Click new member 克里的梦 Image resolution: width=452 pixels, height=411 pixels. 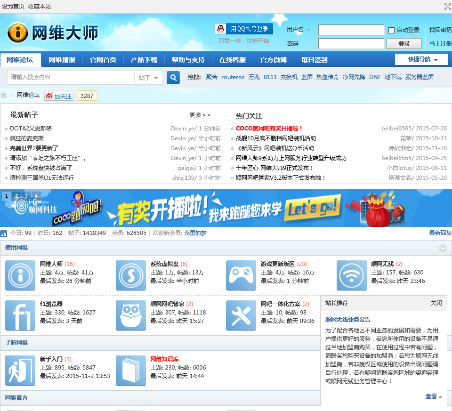pyautogui.click(x=195, y=233)
